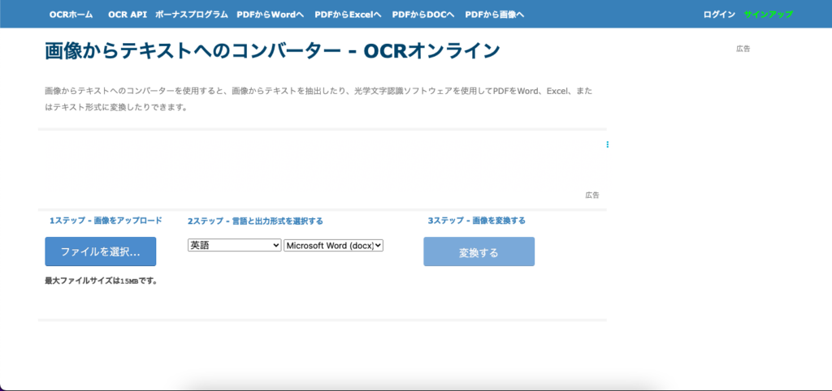
Task: Open the PDFからExcelへ converter link
Action: 348,15
